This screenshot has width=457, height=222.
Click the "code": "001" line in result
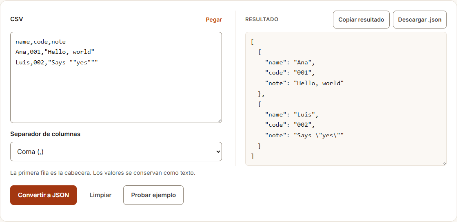(290, 73)
